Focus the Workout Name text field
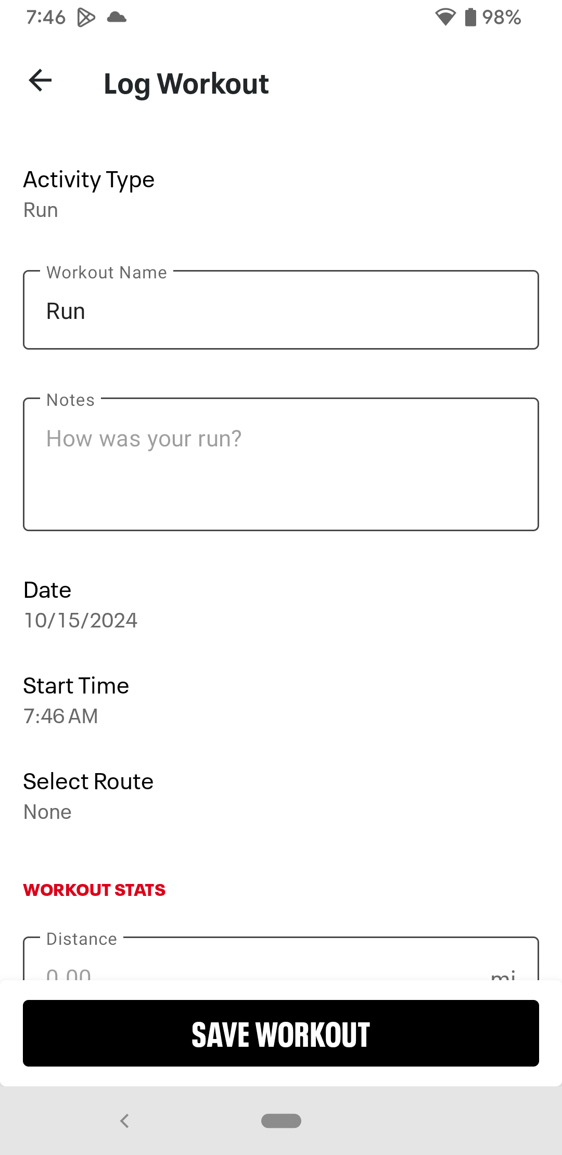Viewport: 562px width, 1155px height. coord(281,311)
